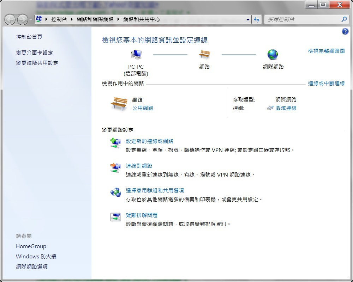
Task: Click the bench network icon in map
Action: [204, 54]
